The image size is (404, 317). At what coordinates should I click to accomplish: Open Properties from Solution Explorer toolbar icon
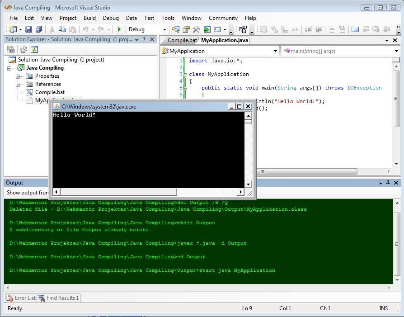(11, 49)
